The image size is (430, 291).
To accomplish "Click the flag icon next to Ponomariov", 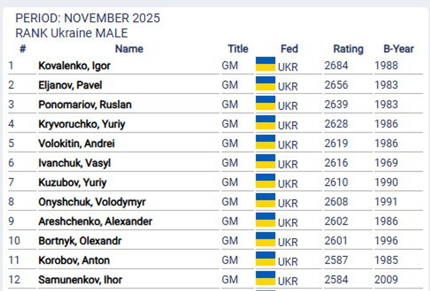I will [266, 103].
